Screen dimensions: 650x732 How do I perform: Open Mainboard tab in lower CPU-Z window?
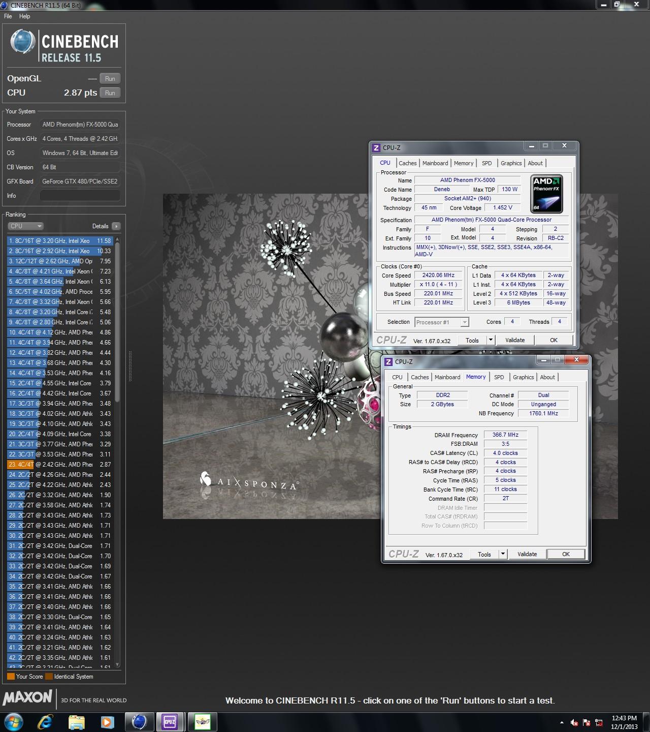pos(447,377)
